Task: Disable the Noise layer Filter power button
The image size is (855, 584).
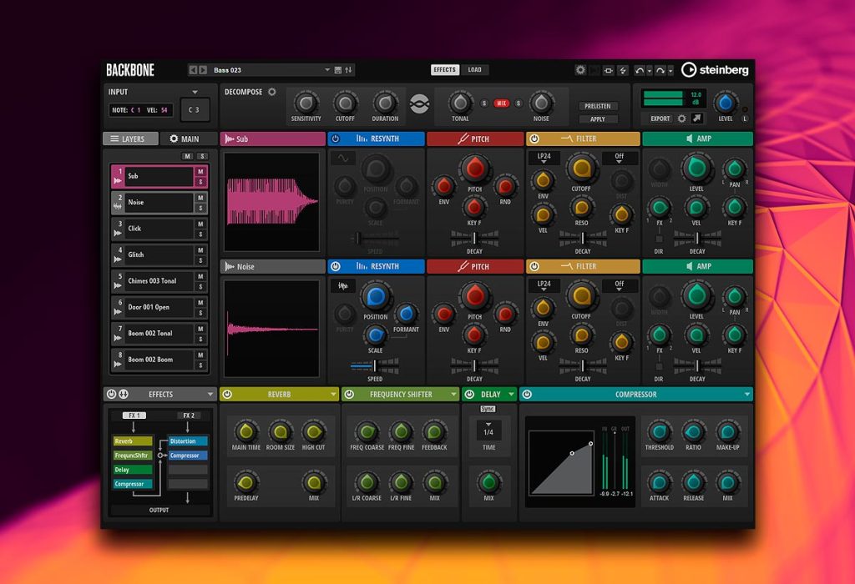Action: click(x=534, y=266)
